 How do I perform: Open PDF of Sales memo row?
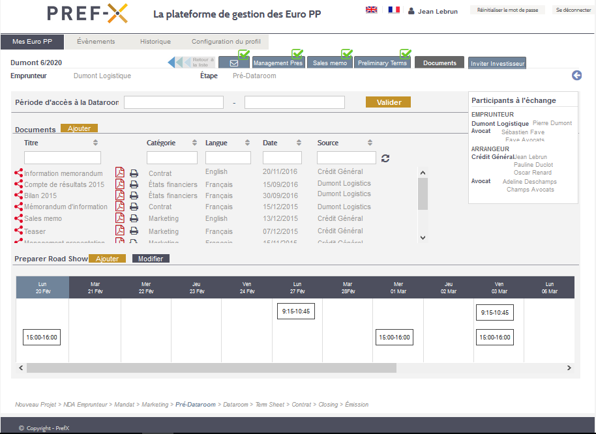[120, 218]
